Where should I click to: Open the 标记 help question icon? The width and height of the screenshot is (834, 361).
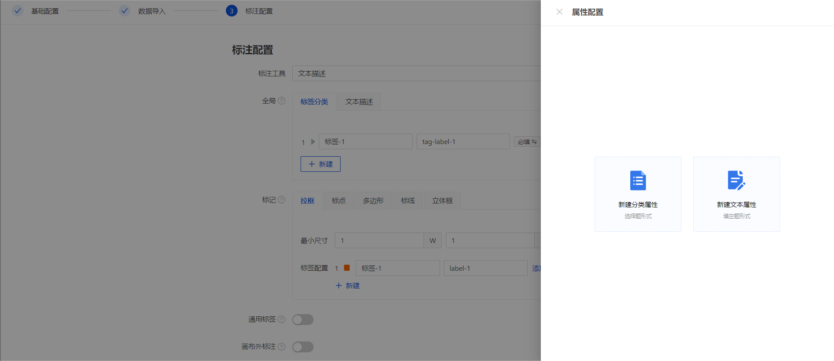click(x=281, y=200)
